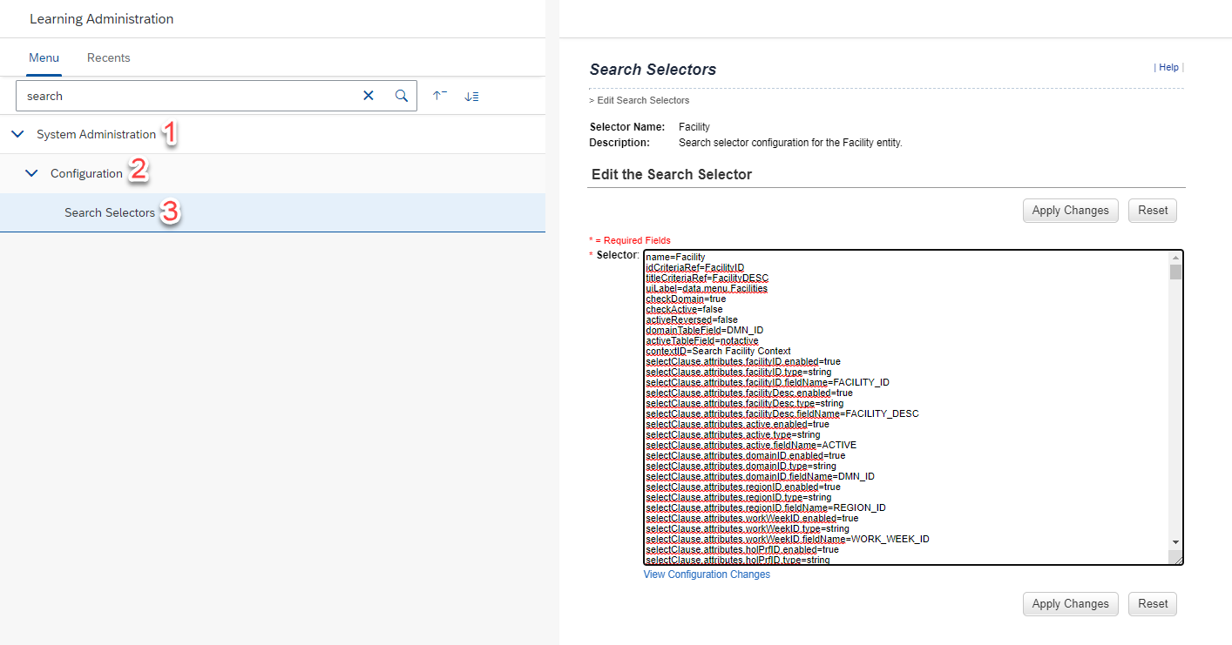Click the line ending in fieldName=WORK_WEEK_ID
This screenshot has height=645, width=1232.
coord(788,539)
